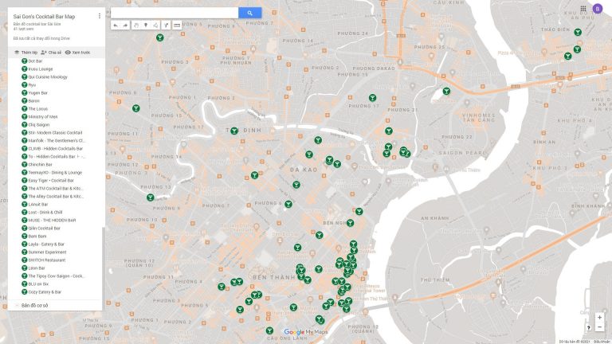Screen dimensions: 612x344
Task: Click the cocktail icon beside Bam Bam
Action: [x=24, y=236]
